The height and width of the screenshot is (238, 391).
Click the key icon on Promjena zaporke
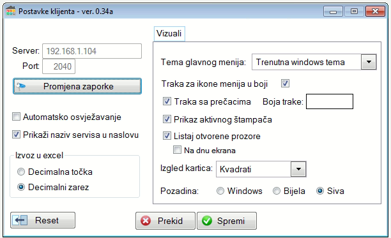click(20, 86)
